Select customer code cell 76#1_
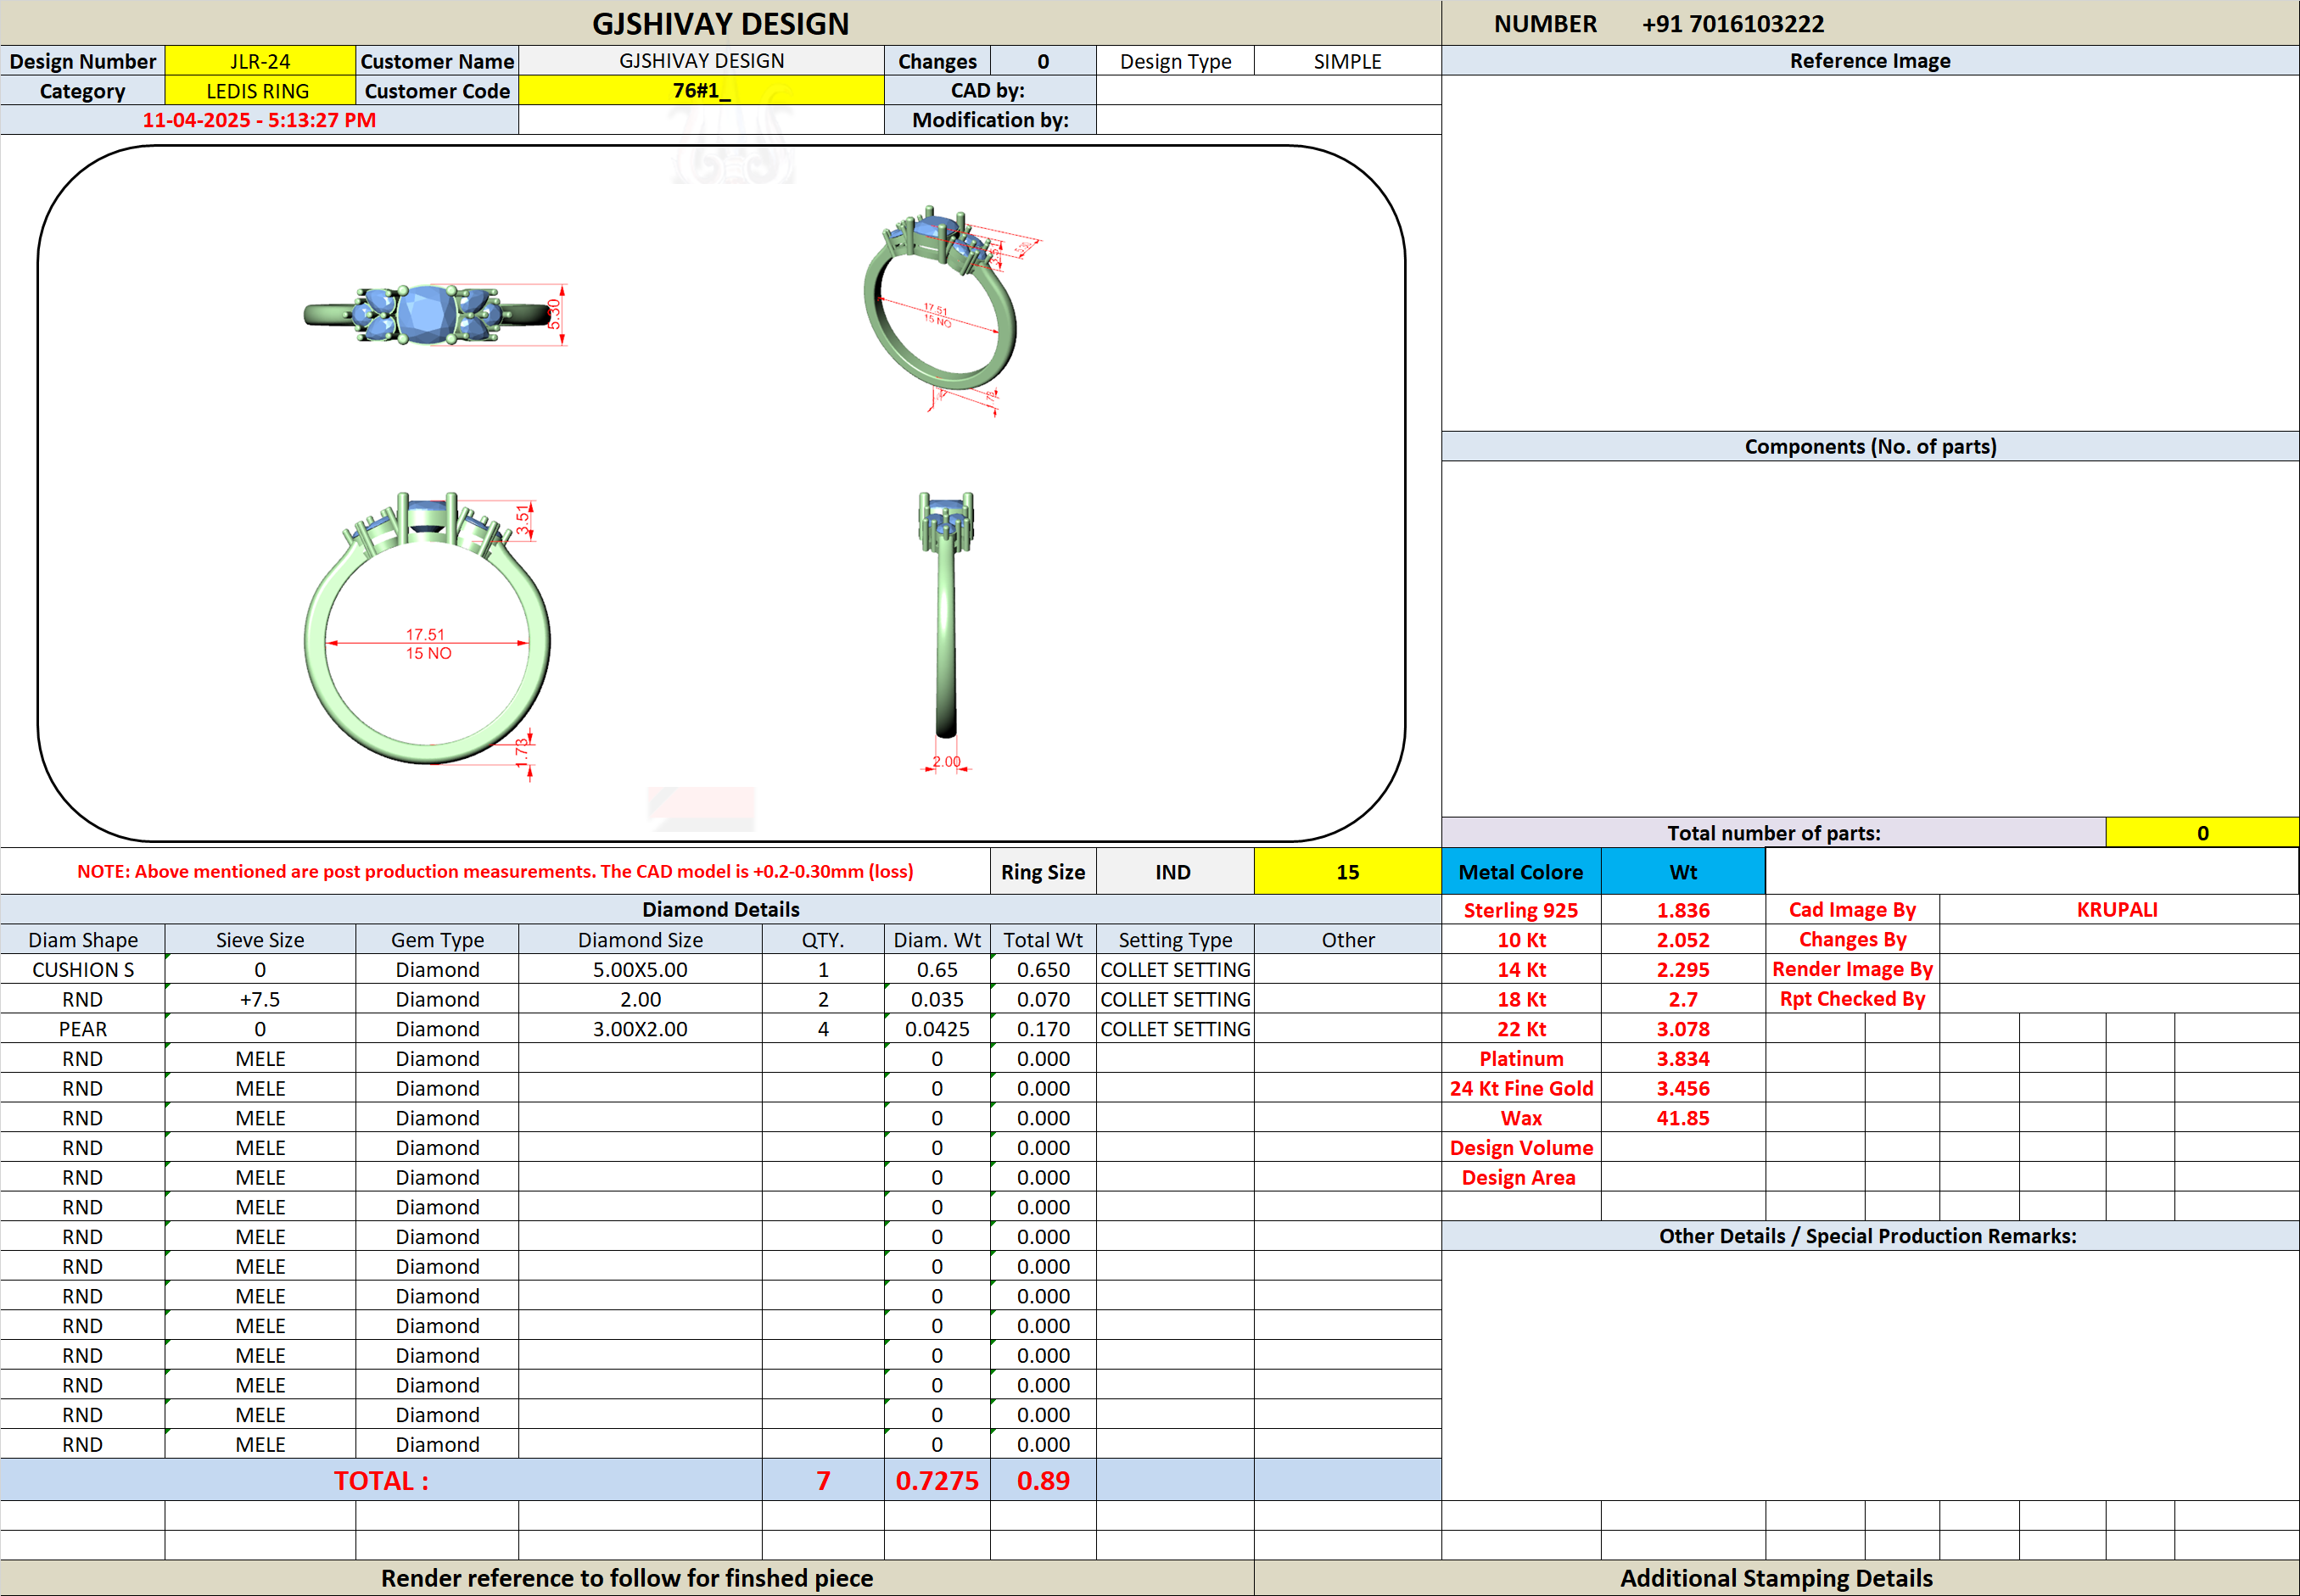This screenshot has width=2300, height=1596. (x=702, y=91)
